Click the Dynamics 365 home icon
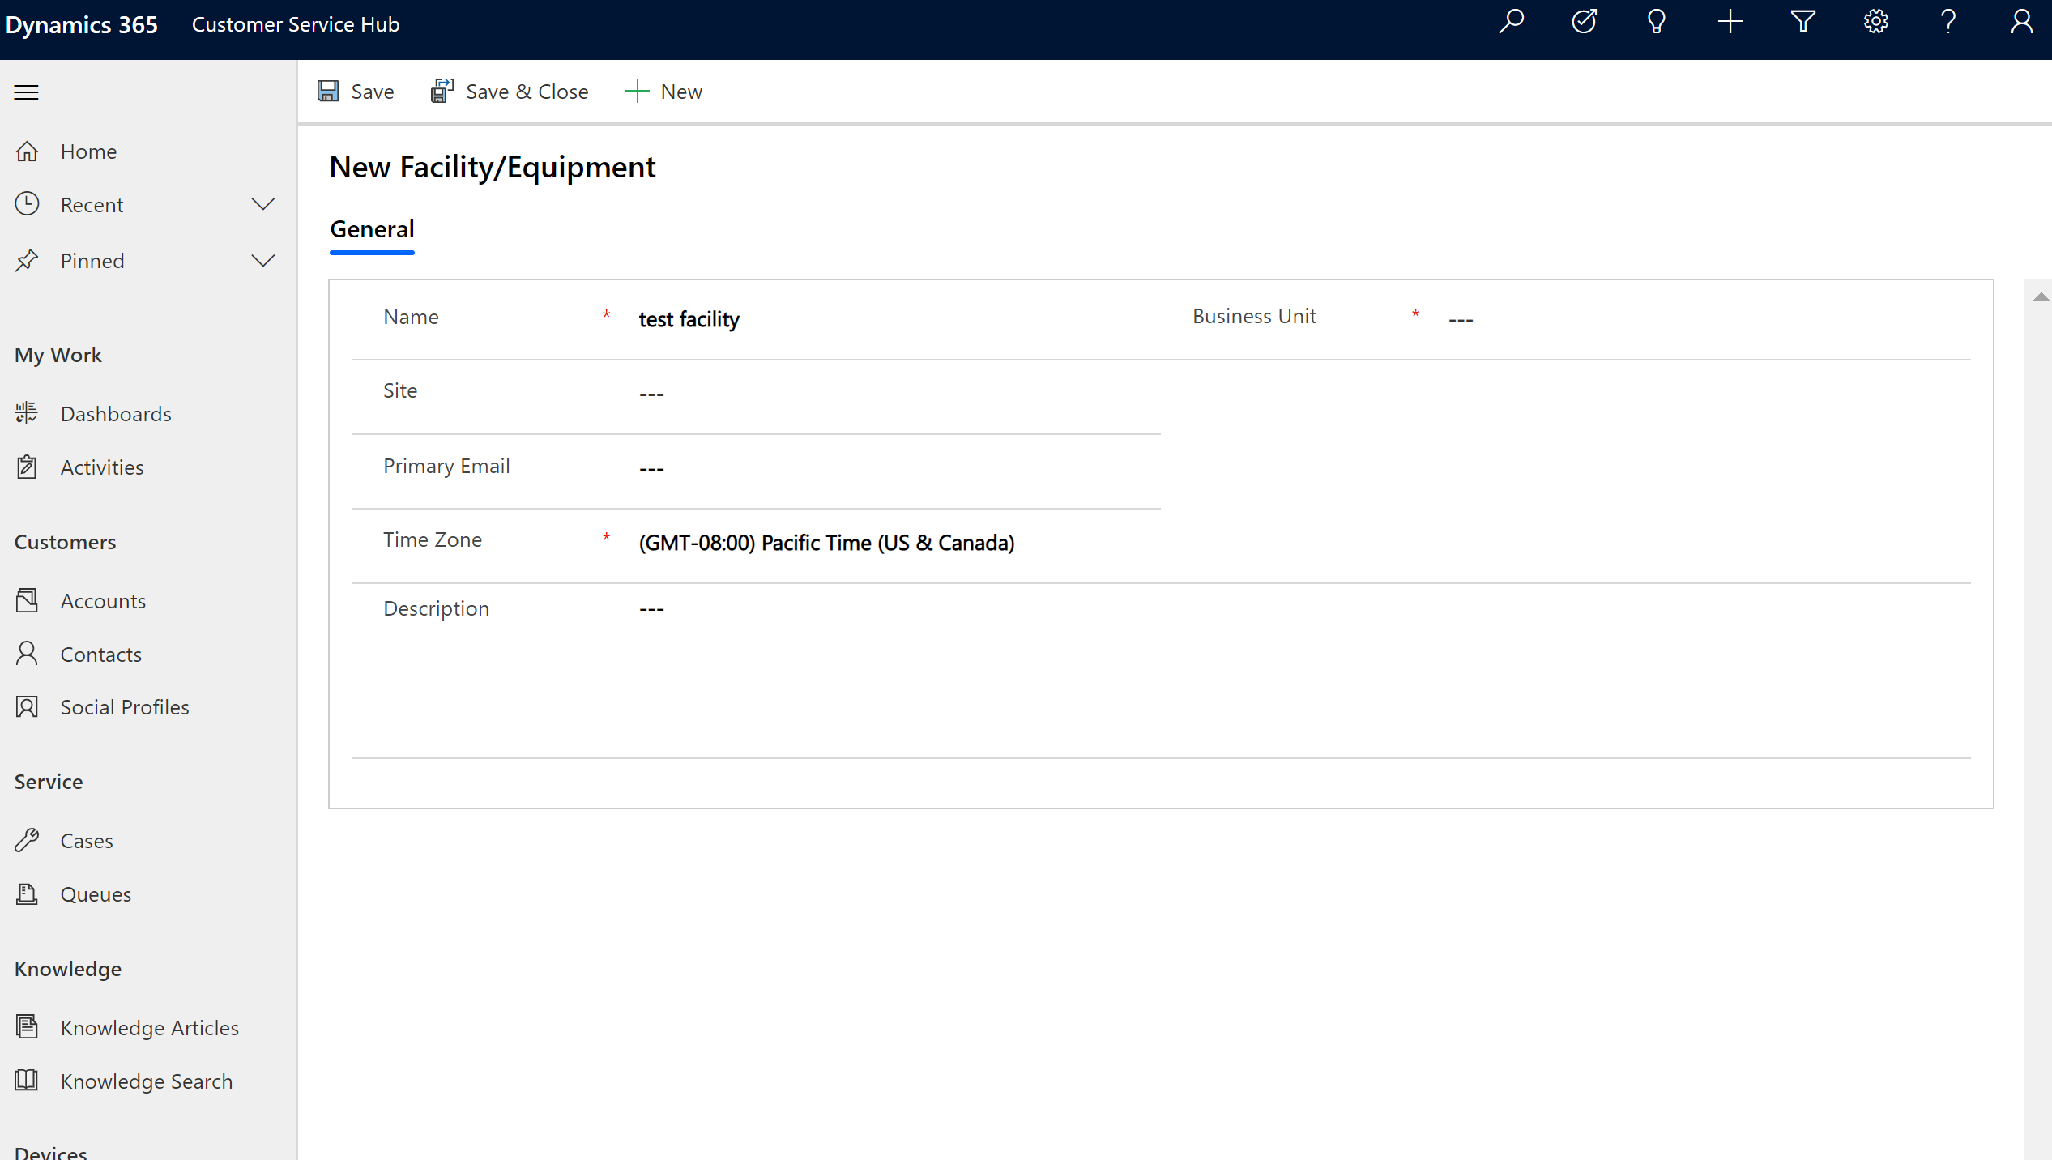The image size is (2052, 1160). tap(79, 24)
